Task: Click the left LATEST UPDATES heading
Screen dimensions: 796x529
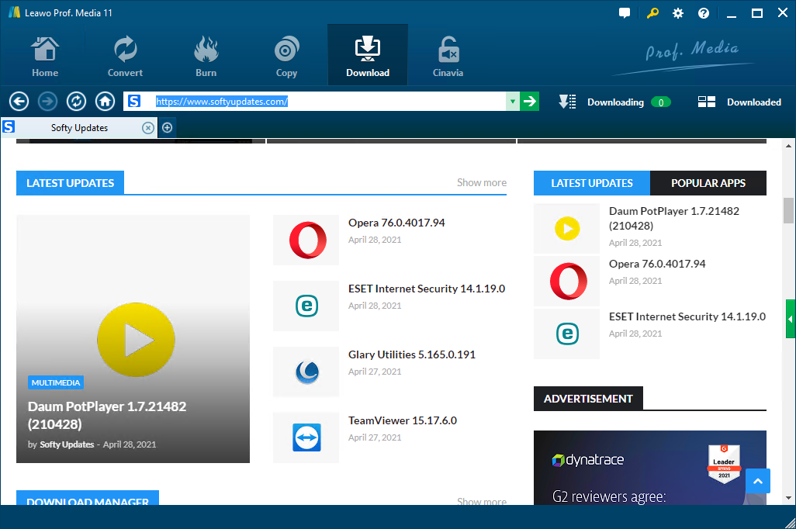Action: pyautogui.click(x=70, y=183)
